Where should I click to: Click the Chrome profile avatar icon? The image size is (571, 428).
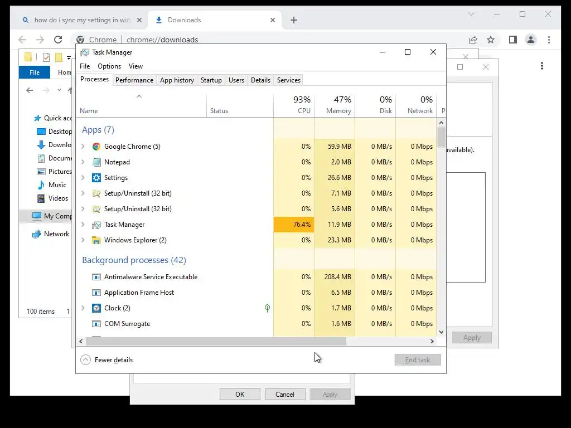pos(531,40)
